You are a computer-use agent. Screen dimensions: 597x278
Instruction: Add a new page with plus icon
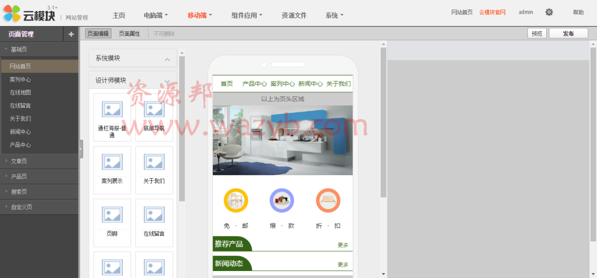click(x=71, y=34)
